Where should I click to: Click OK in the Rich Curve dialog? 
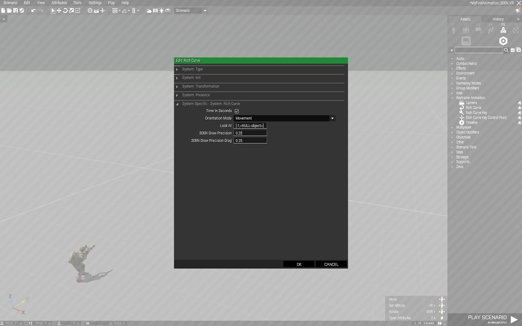click(x=299, y=264)
